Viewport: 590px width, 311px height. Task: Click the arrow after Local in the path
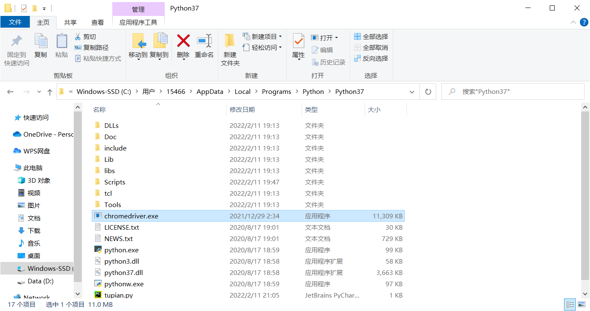coord(256,92)
